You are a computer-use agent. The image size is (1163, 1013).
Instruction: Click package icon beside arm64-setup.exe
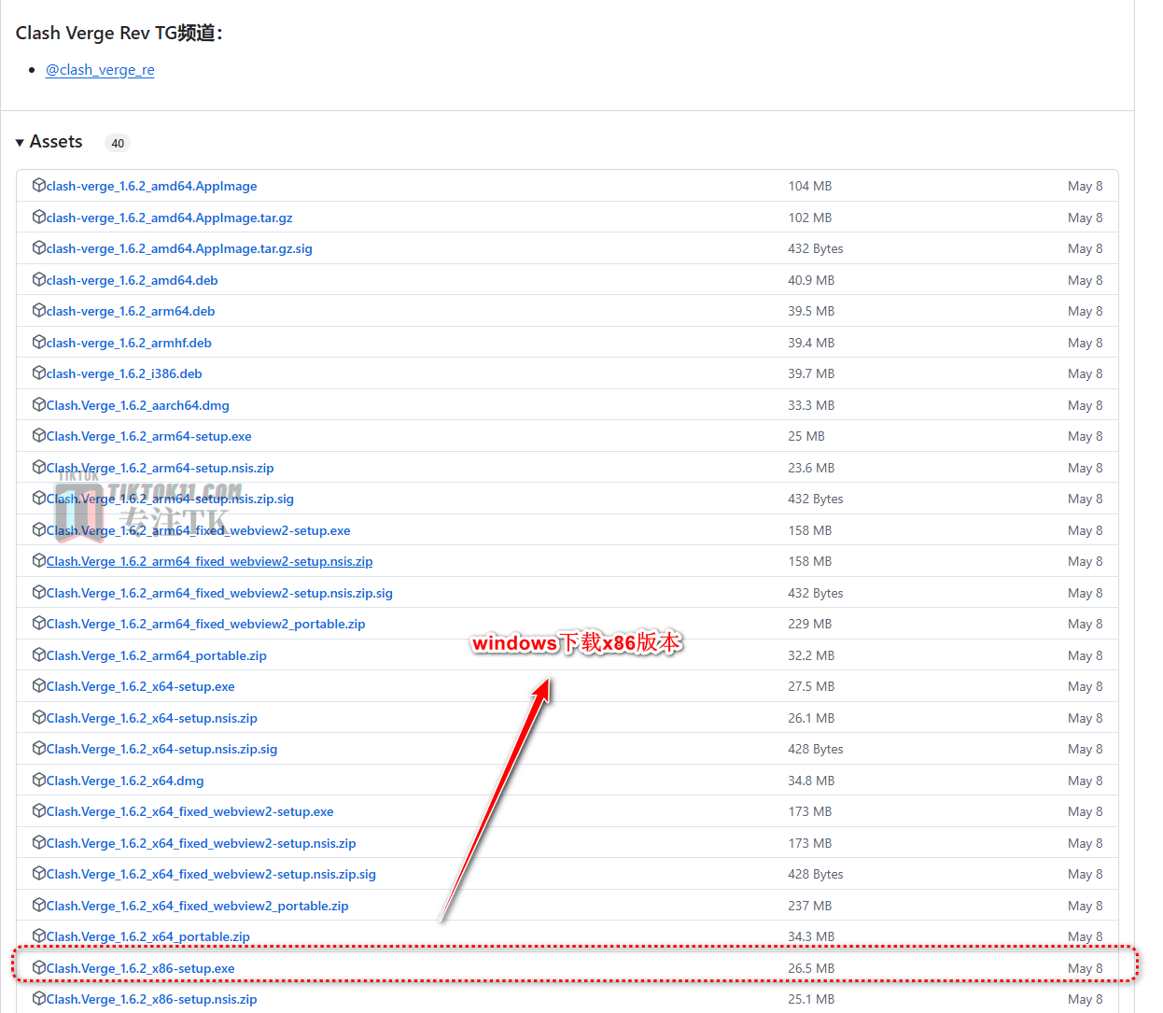39,435
